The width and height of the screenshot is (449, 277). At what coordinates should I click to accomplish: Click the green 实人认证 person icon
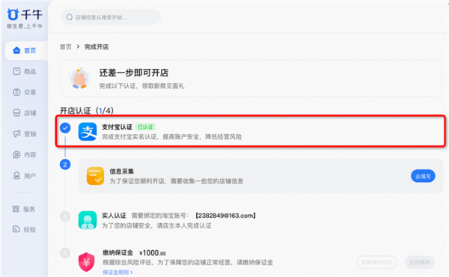[88, 220]
